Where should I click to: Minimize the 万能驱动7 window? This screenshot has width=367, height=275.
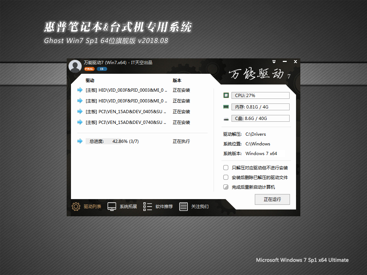tap(285, 62)
